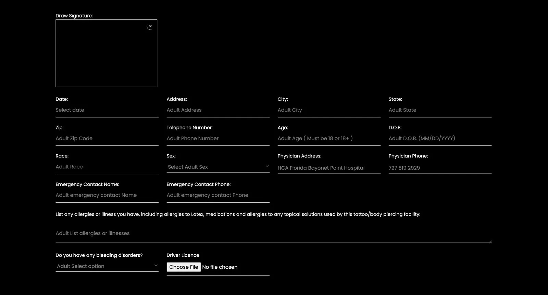Focus the Physician Phone field
This screenshot has width=548, height=295.
pos(440,168)
